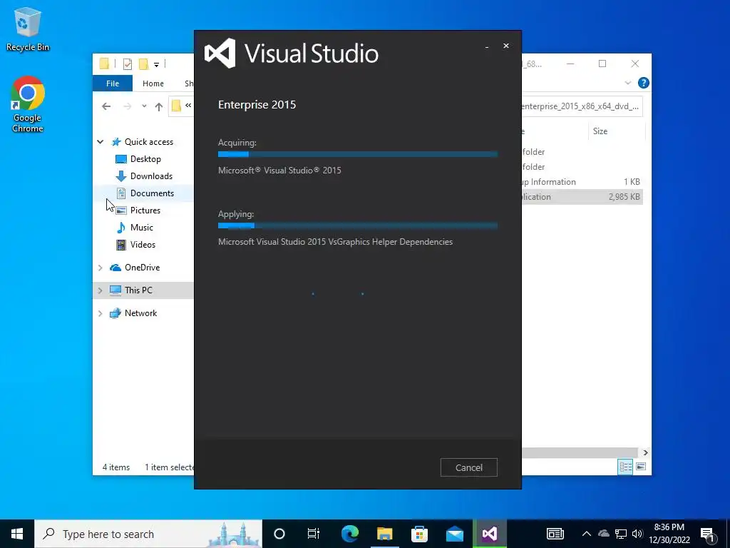Open Recycle Bin desktop icon

(28, 29)
